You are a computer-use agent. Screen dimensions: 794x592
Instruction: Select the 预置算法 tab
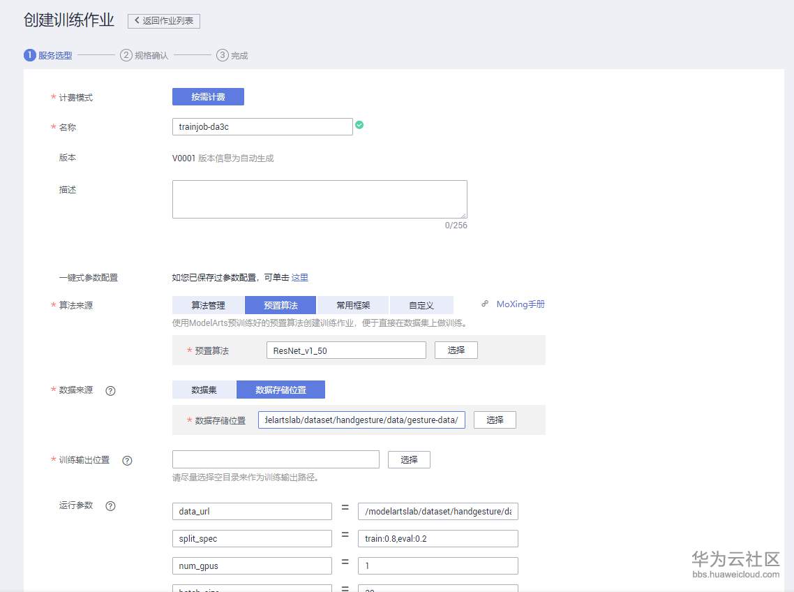click(x=280, y=305)
